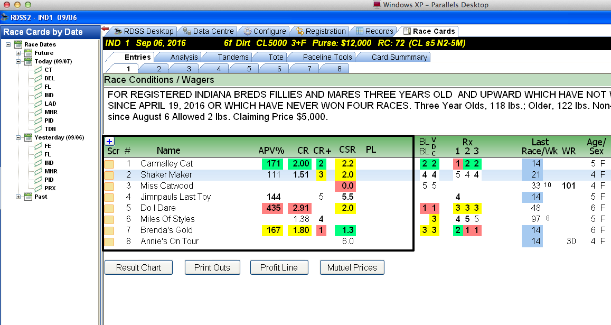
Task: Expand the Future node
Action: pos(18,53)
